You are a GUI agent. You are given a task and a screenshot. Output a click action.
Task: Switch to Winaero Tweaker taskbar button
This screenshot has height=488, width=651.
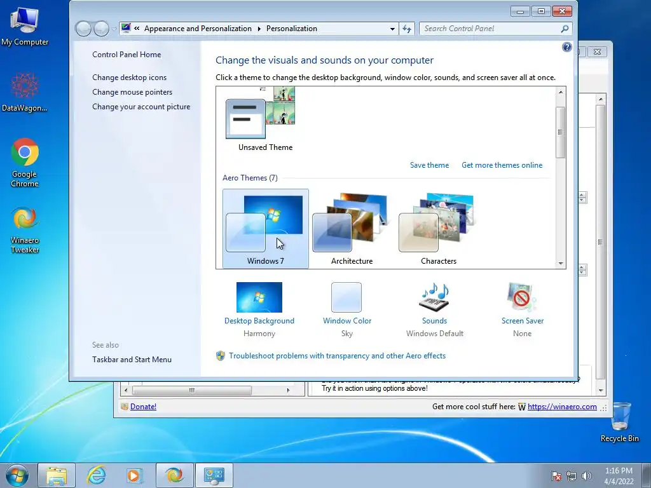174,475
